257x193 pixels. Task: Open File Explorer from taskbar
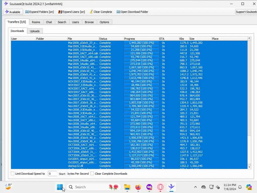(x=127, y=187)
